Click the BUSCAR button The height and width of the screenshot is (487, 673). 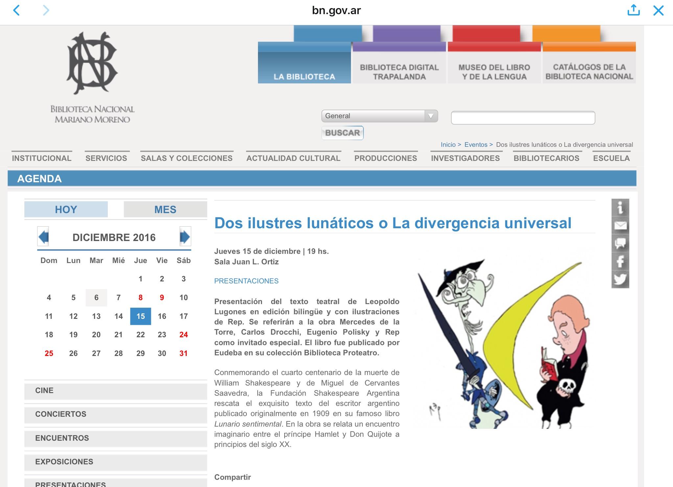[342, 133]
